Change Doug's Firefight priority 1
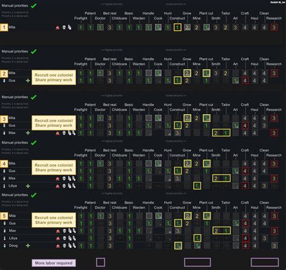 tap(81, 246)
